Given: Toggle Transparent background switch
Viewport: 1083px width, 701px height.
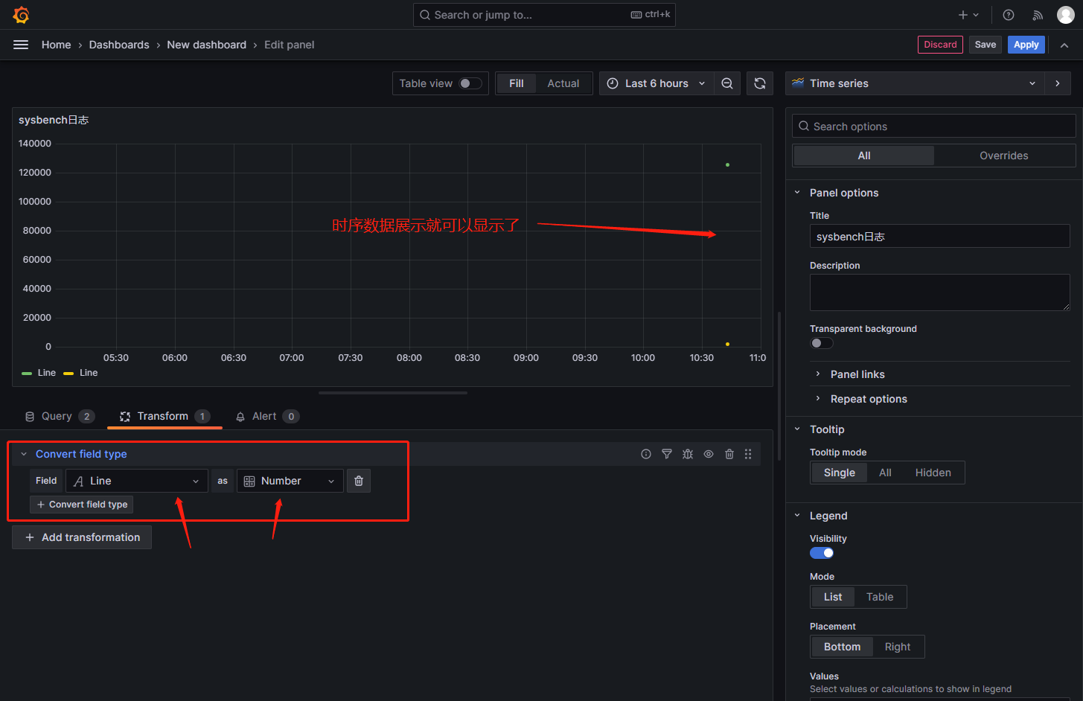Looking at the screenshot, I should tap(822, 343).
